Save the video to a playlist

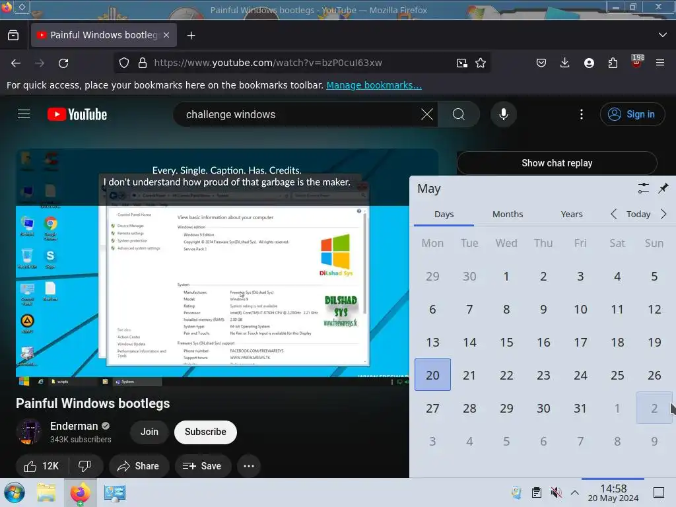(x=202, y=466)
